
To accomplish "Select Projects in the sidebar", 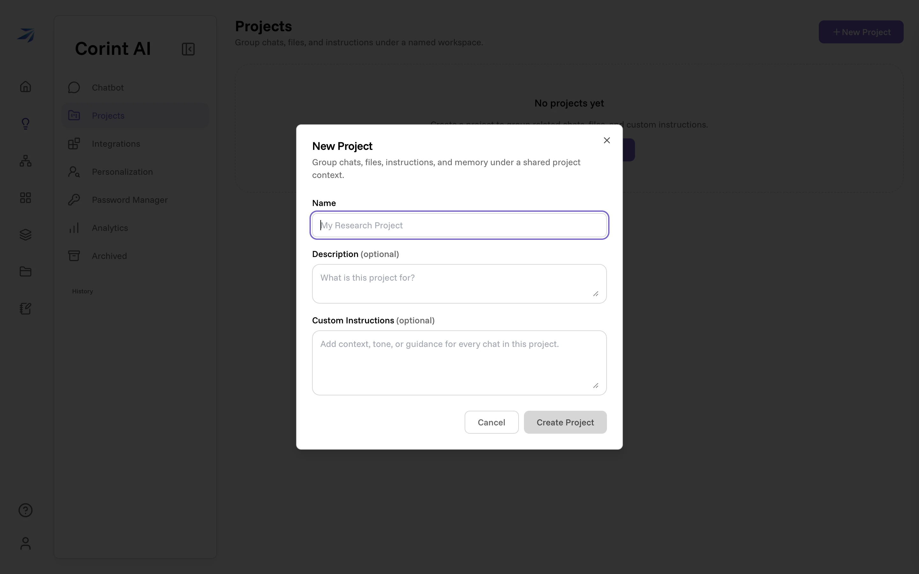I will pos(135,115).
